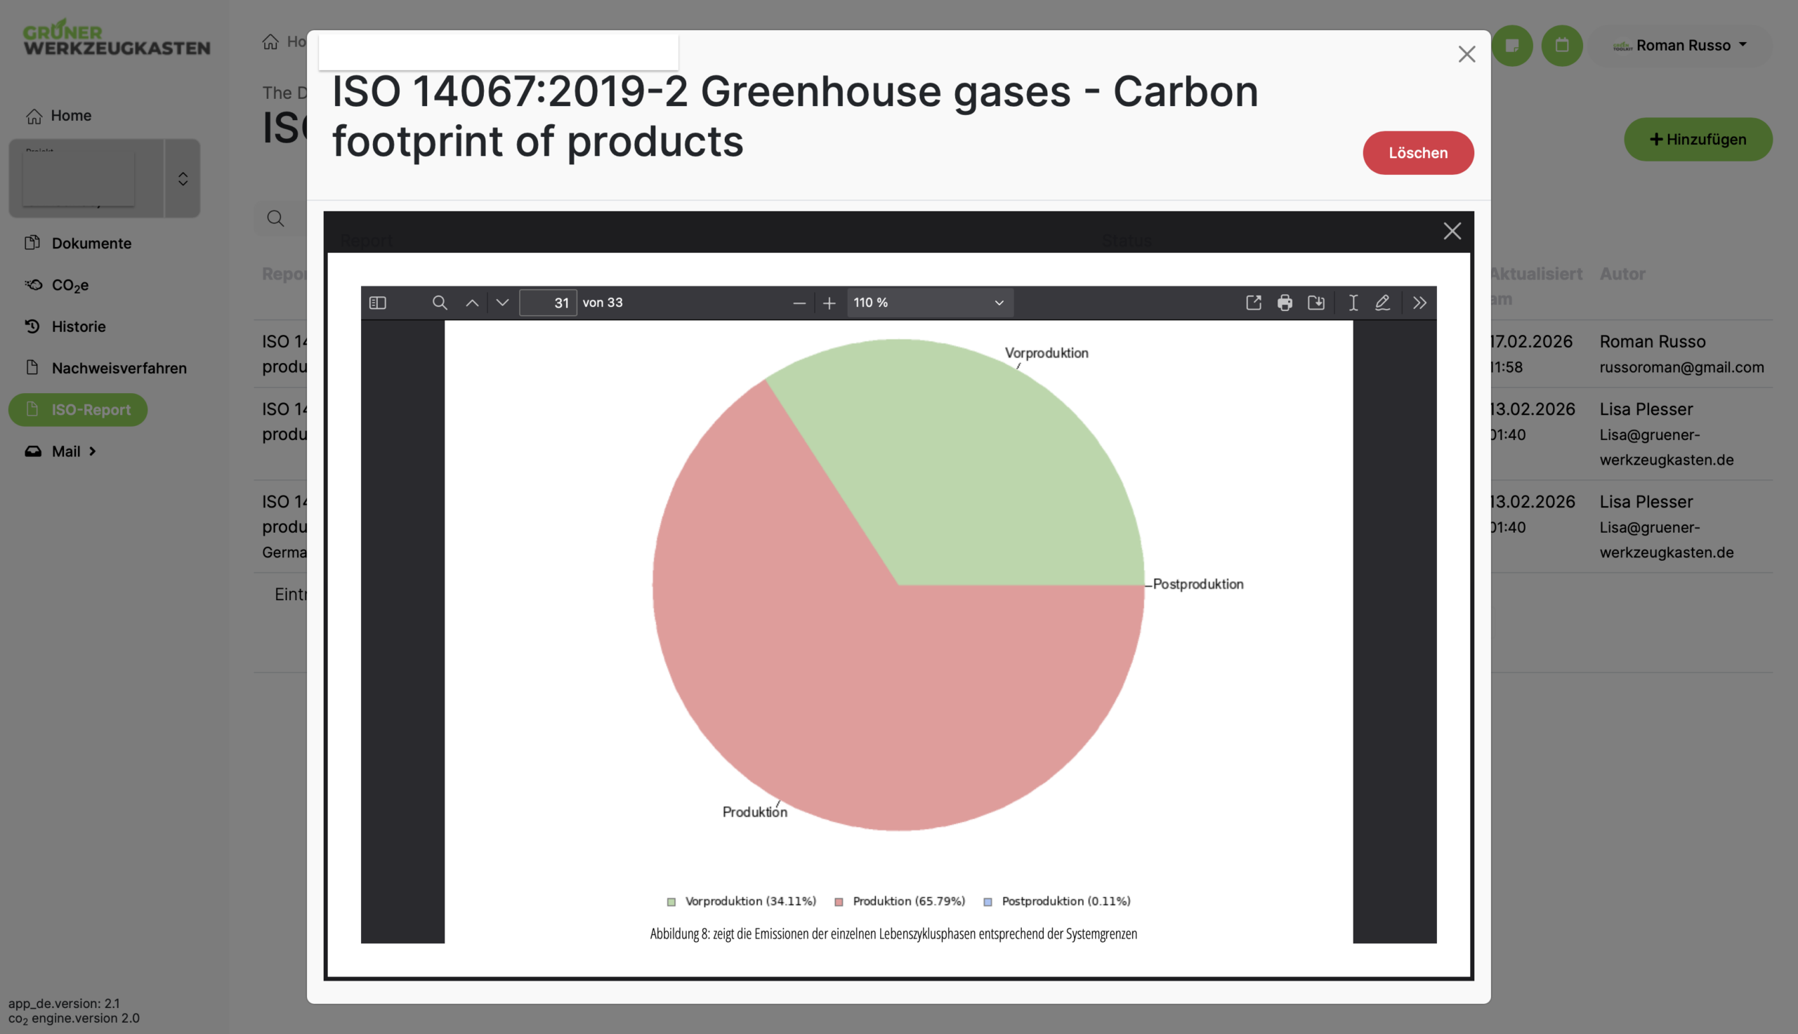Expand more PDF tools chevrons

pos(1419,303)
